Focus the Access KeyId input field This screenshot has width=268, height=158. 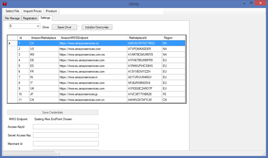pyautogui.click(x=66, y=127)
